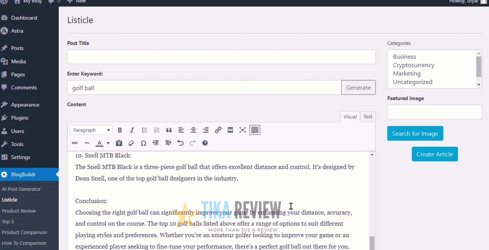Enable fullscreen distraction-free mode
This screenshot has width=489, height=250.
[242, 130]
